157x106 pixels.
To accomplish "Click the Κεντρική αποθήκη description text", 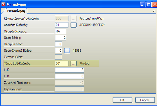I will tap(91, 19).
